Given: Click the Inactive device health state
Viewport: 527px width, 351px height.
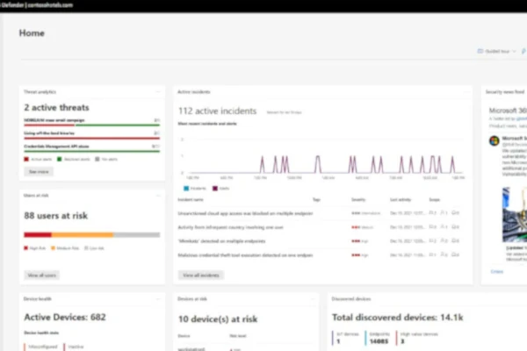Looking at the screenshot, I should pyautogui.click(x=76, y=347).
